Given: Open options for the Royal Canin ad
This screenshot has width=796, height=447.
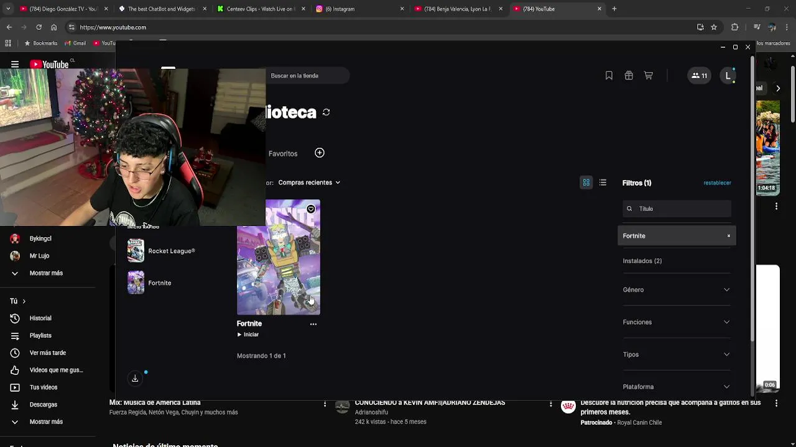Looking at the screenshot, I should tap(776, 404).
